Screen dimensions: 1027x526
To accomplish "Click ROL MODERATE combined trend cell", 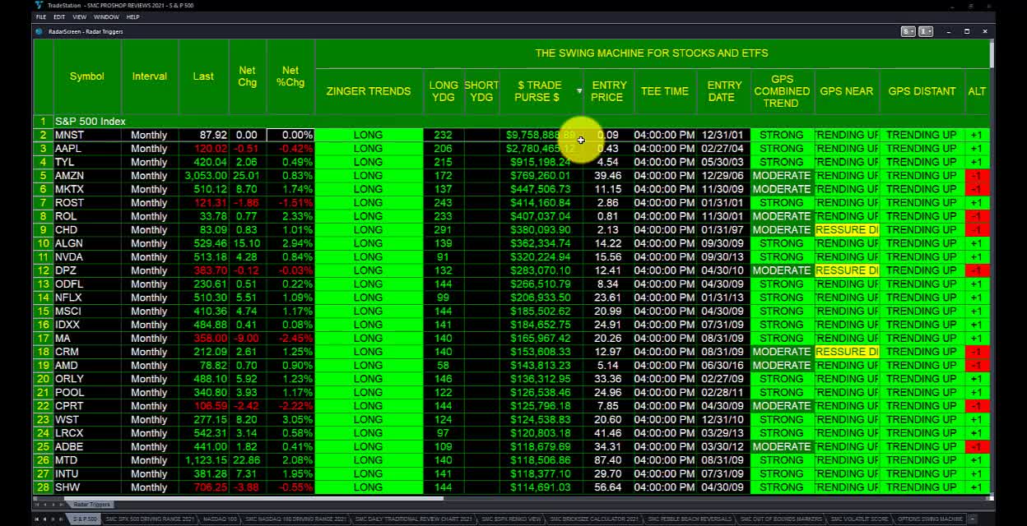I will pyautogui.click(x=781, y=216).
